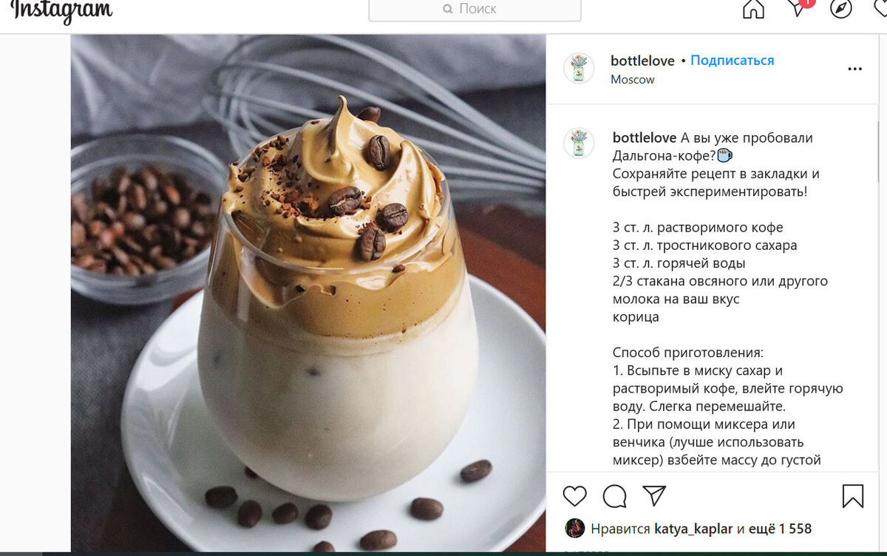Open bottlelove profile from post header

click(x=642, y=61)
